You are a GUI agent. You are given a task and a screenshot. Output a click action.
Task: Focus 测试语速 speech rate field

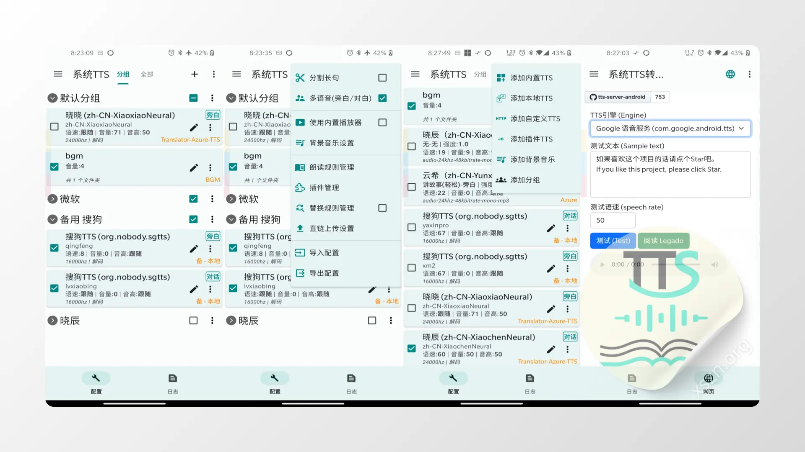tap(613, 220)
